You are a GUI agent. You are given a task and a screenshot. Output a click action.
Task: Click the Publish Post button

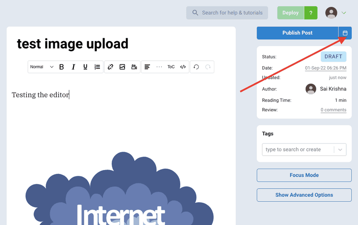tap(297, 33)
